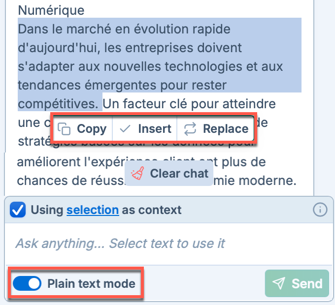335x305 pixels.
Task: Click the "Plain text mode" label text
Action: point(91,283)
